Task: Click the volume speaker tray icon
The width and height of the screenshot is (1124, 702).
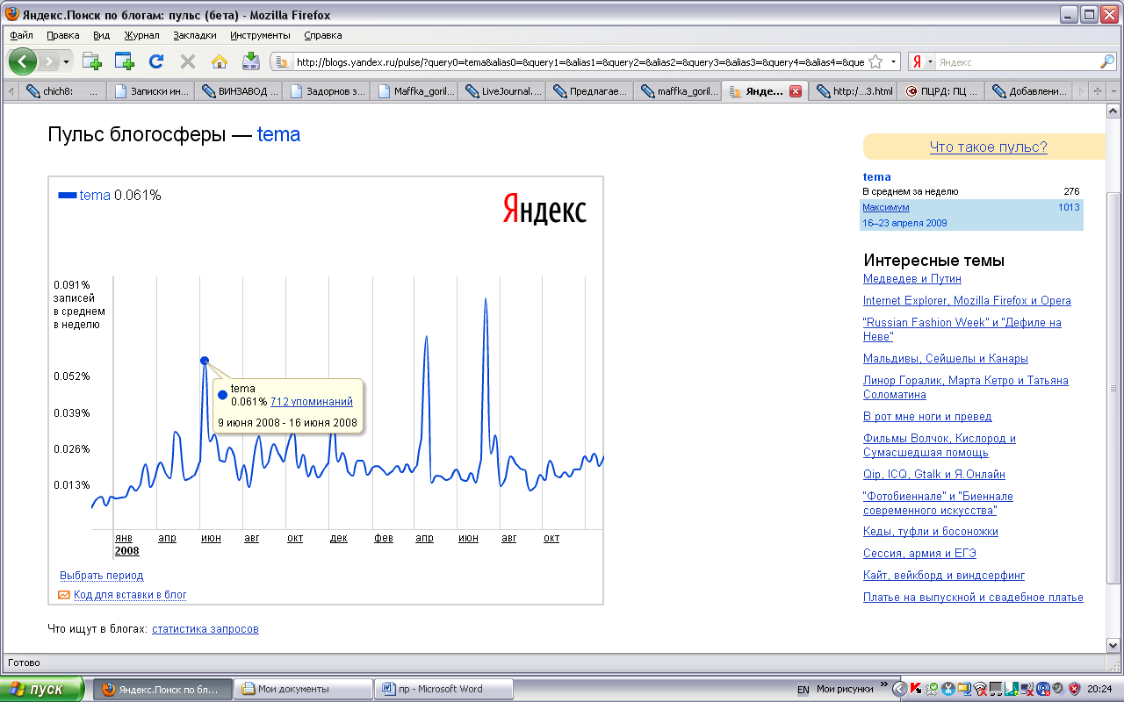Action: coord(1058,690)
